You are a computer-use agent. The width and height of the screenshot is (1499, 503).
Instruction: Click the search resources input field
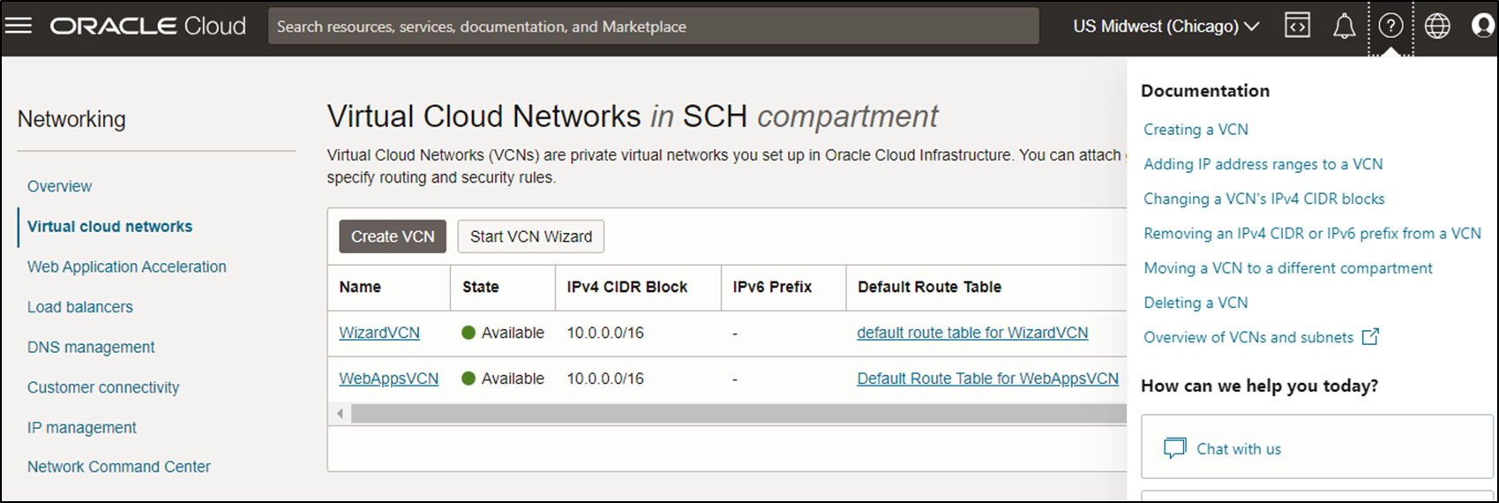(654, 26)
